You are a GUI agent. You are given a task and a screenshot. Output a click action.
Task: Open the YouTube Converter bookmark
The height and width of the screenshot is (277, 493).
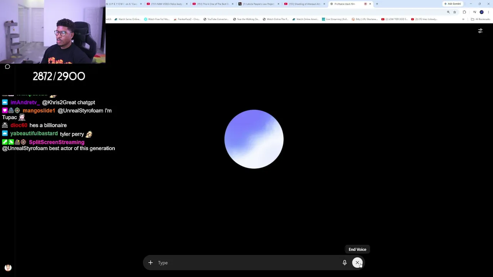click(x=216, y=19)
